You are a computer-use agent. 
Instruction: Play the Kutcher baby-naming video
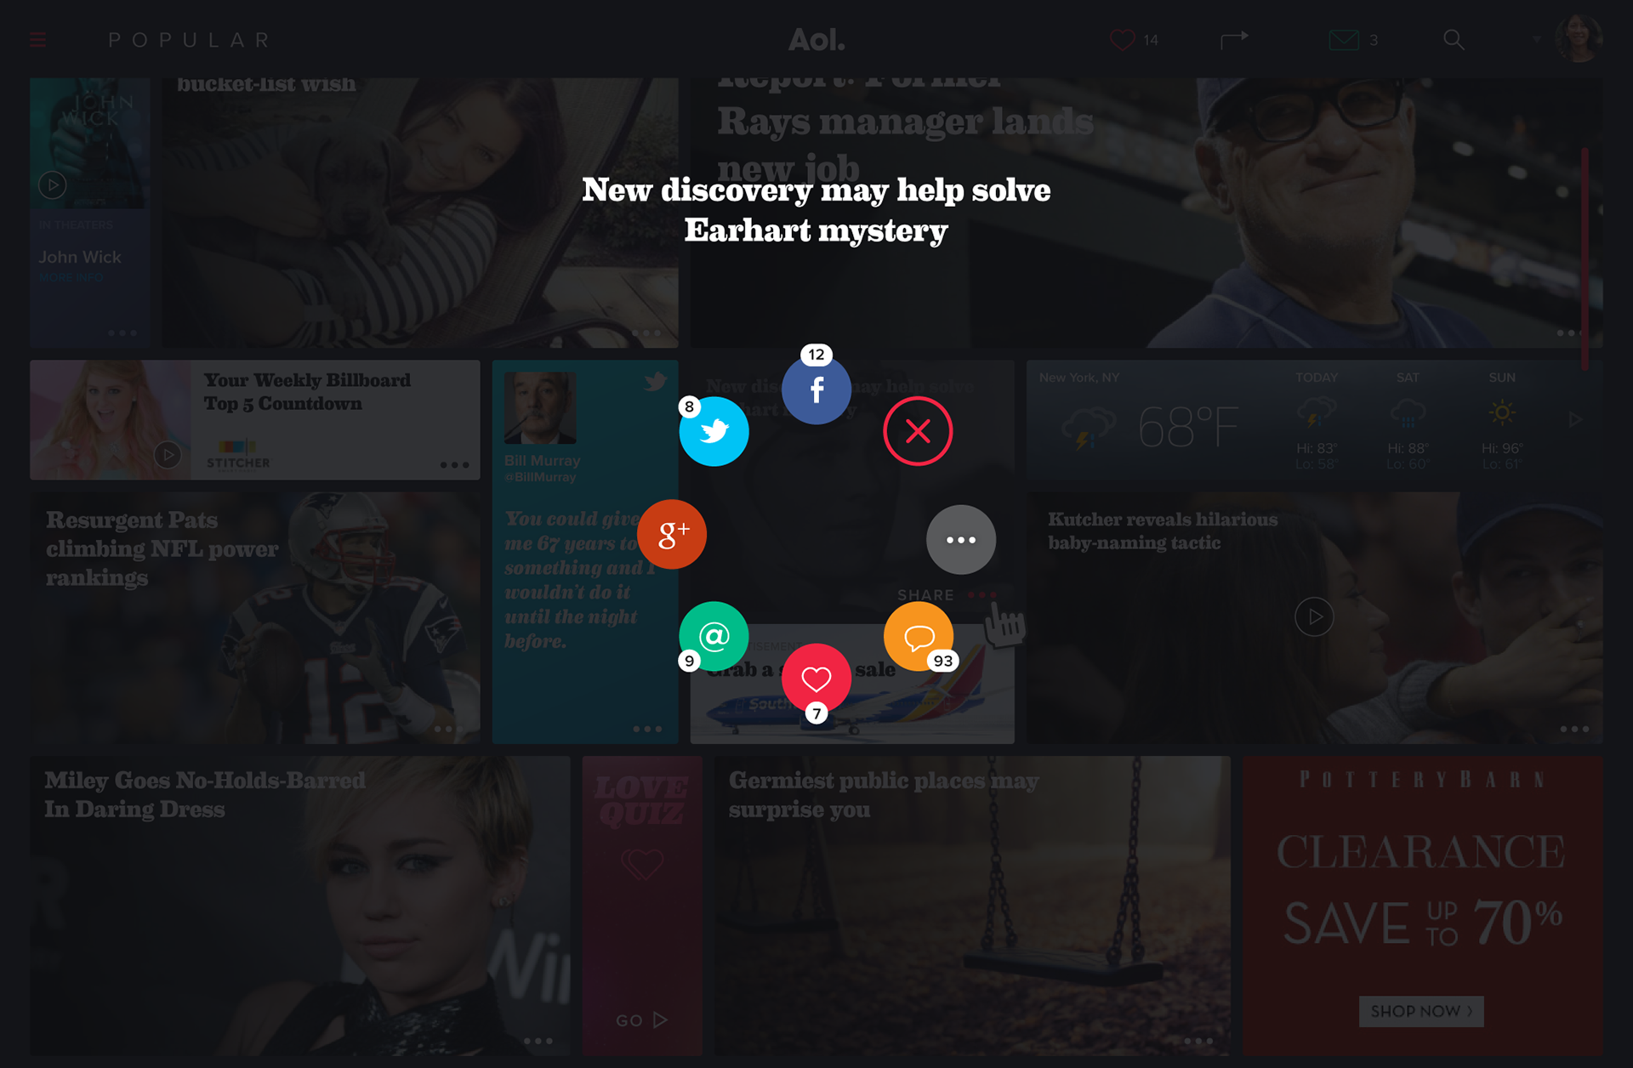click(x=1314, y=616)
